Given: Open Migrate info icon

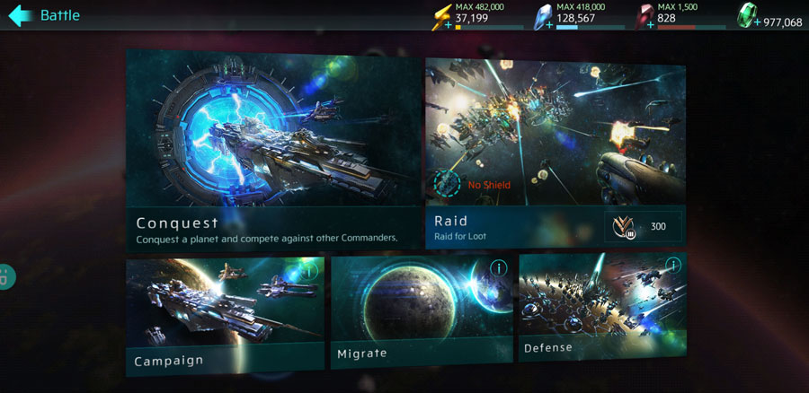Looking at the screenshot, I should click(x=498, y=268).
